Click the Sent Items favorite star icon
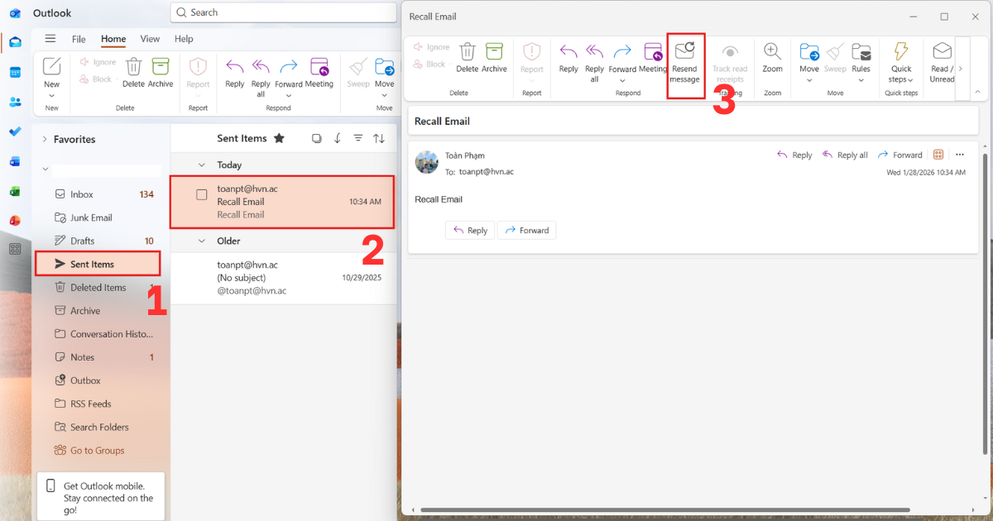The width and height of the screenshot is (993, 521). [x=279, y=138]
